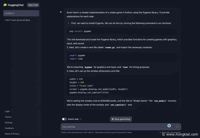Open the Login option in sidebar
Screen dimensions: 200x138
7,111
